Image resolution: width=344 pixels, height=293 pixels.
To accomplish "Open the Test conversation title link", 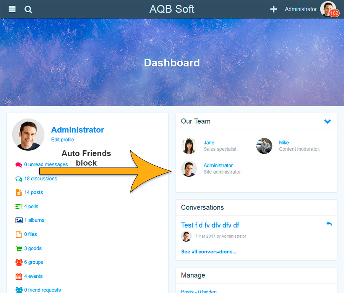I will [210, 225].
